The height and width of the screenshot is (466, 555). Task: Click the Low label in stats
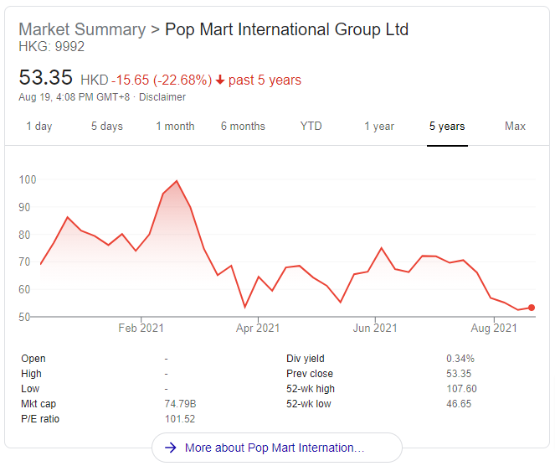tap(30, 389)
